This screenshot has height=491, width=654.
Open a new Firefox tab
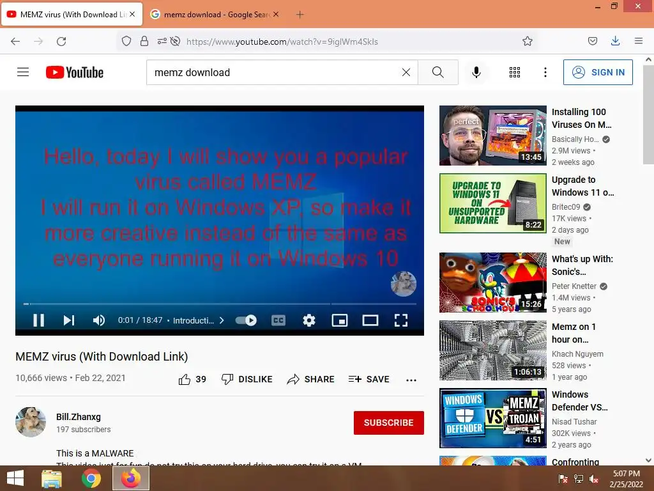pos(300,14)
